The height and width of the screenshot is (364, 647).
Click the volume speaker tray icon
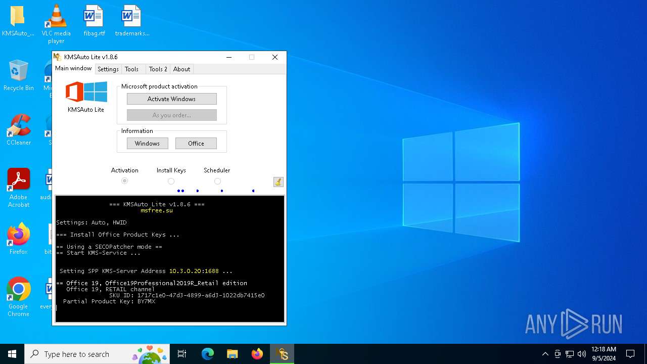click(582, 354)
